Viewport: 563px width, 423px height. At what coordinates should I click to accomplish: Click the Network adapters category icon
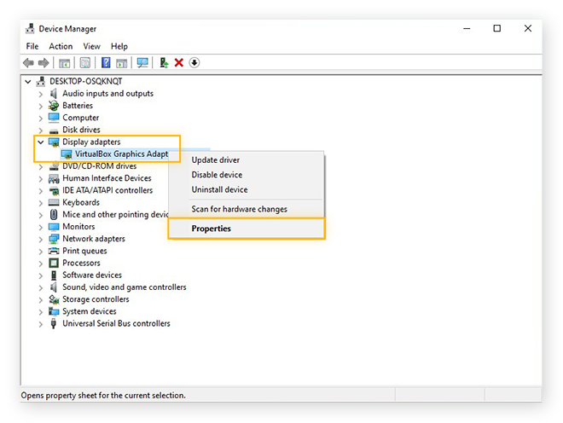pyautogui.click(x=54, y=239)
